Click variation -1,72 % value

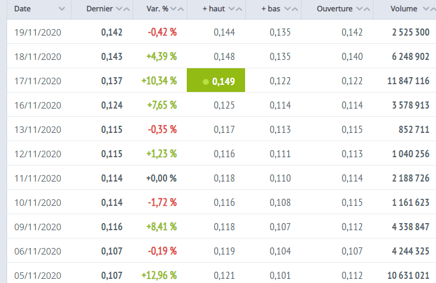pyautogui.click(x=162, y=202)
